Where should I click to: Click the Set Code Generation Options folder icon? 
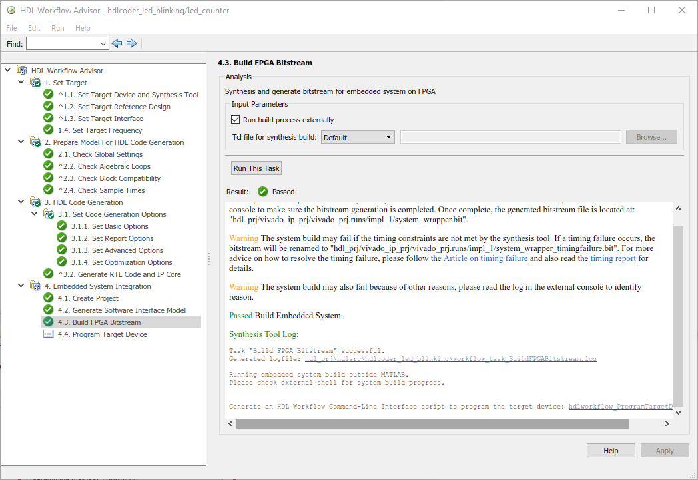coord(49,214)
